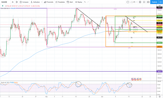Click the 1766.55 price label
163x98 pixels.
tap(159, 8)
